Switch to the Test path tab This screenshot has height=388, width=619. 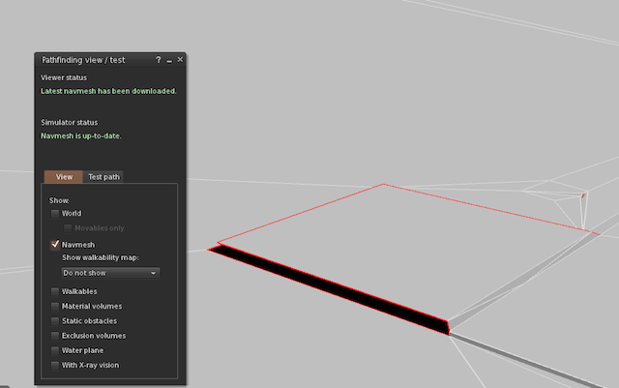point(103,177)
